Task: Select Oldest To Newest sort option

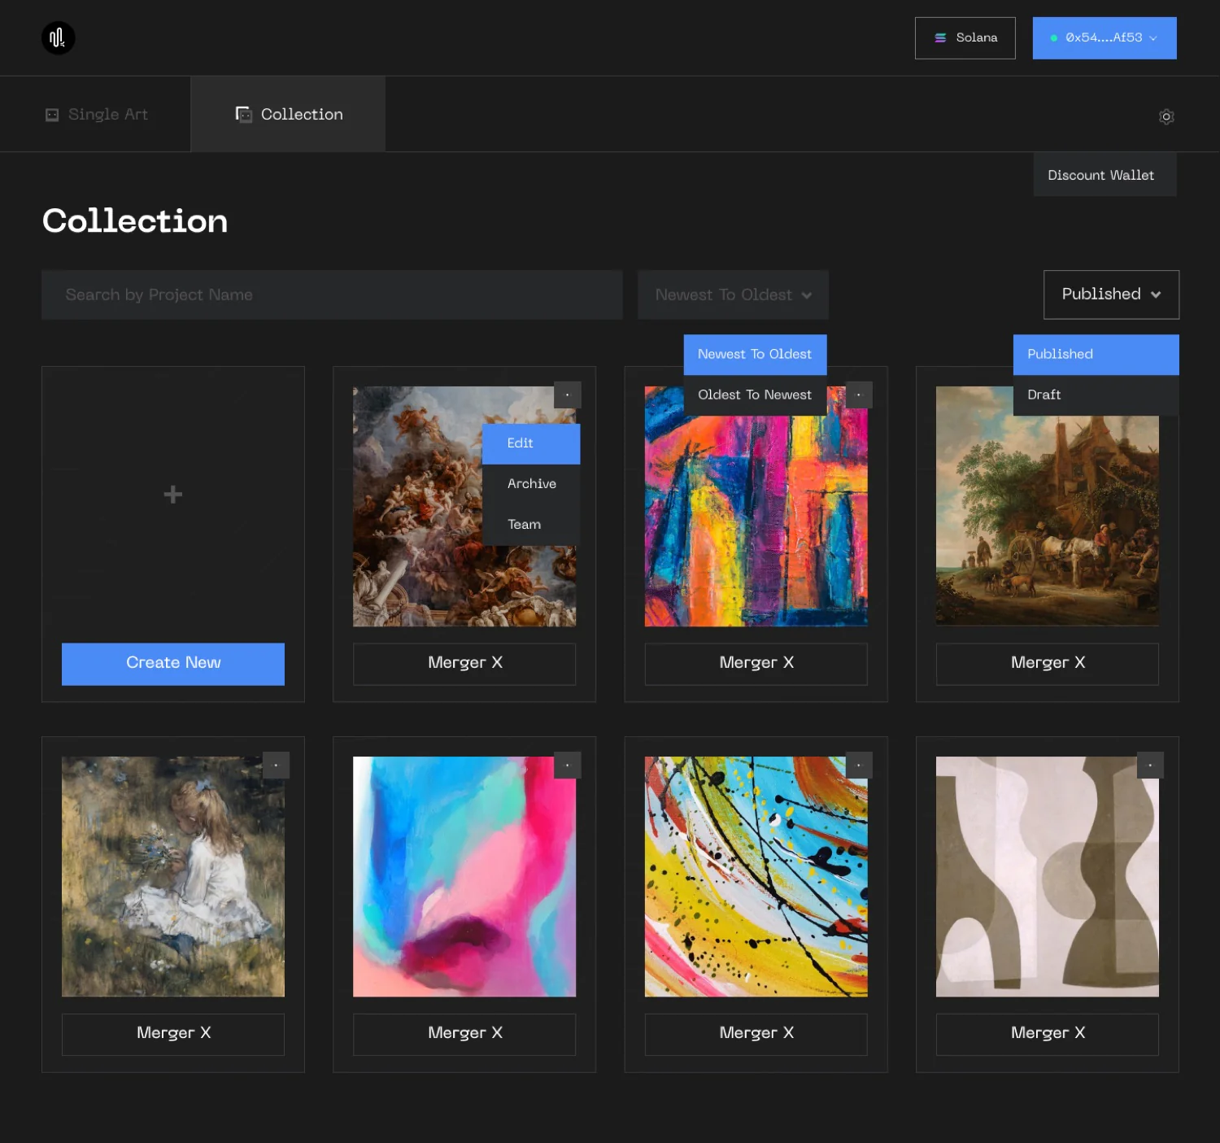Action: [755, 395]
